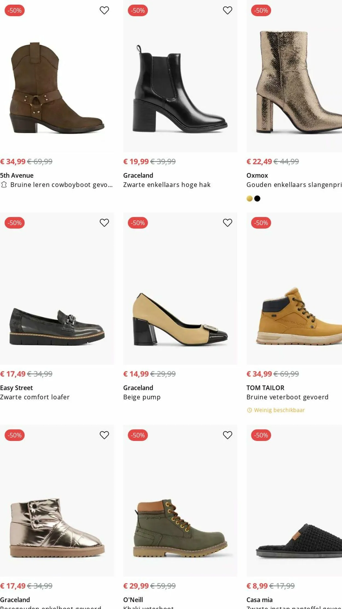
Task: Select the gold color swatch for Oxmox boots
Action: [249, 199]
